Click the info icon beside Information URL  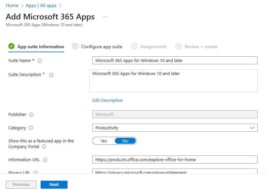point(45,160)
